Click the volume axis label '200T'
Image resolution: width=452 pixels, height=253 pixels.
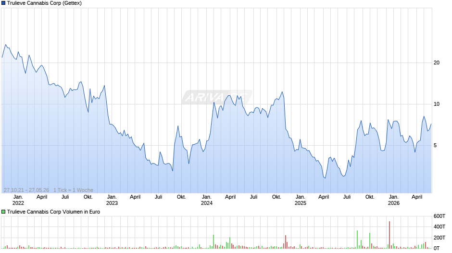coord(439,238)
